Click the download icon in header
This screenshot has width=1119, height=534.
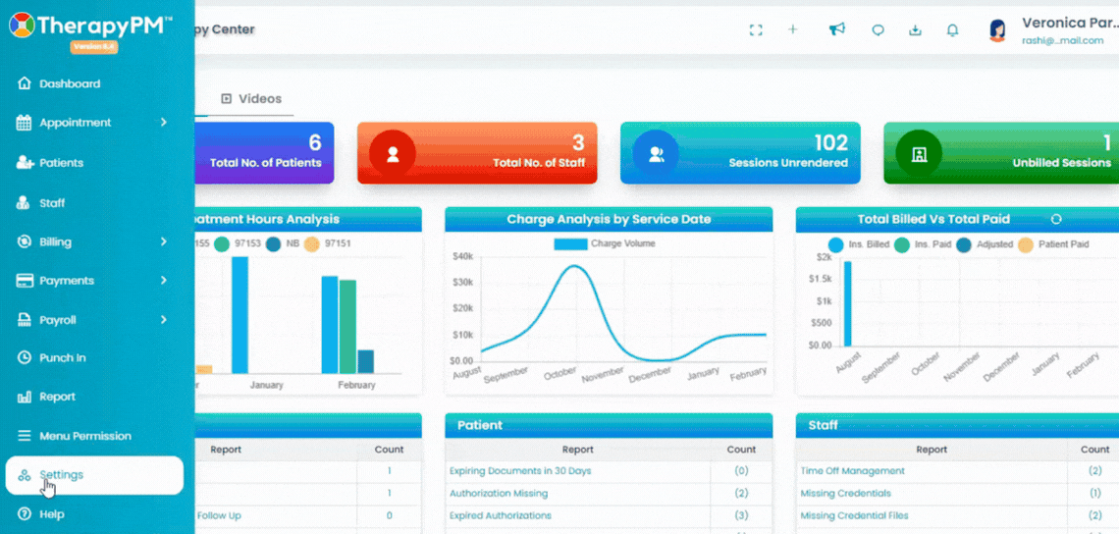coord(915,30)
